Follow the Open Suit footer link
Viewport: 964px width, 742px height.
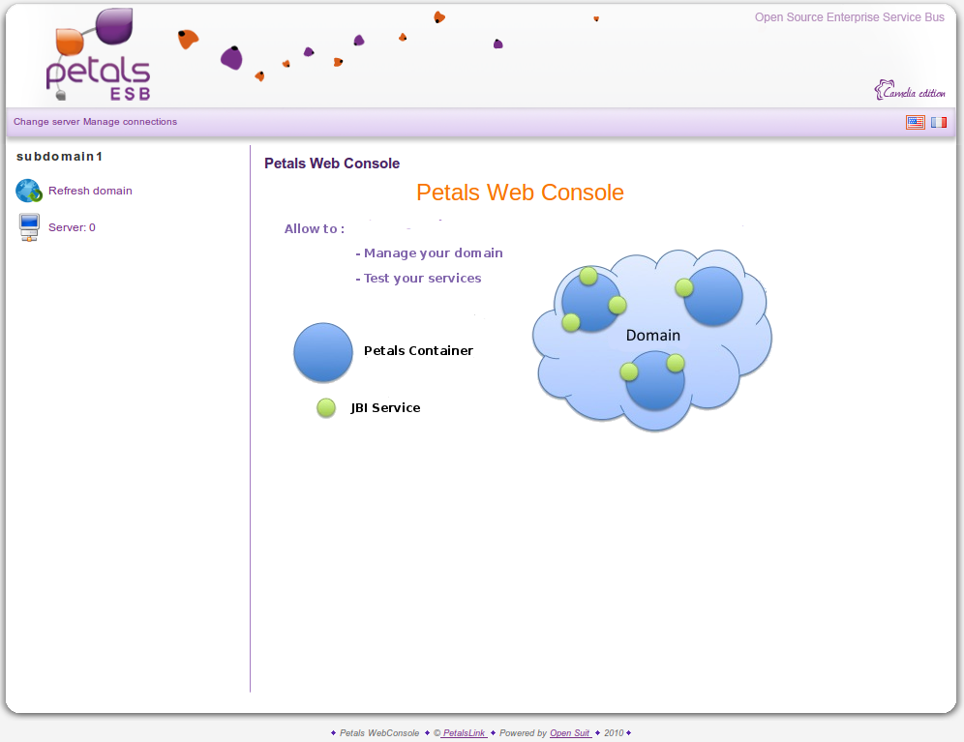click(x=570, y=733)
